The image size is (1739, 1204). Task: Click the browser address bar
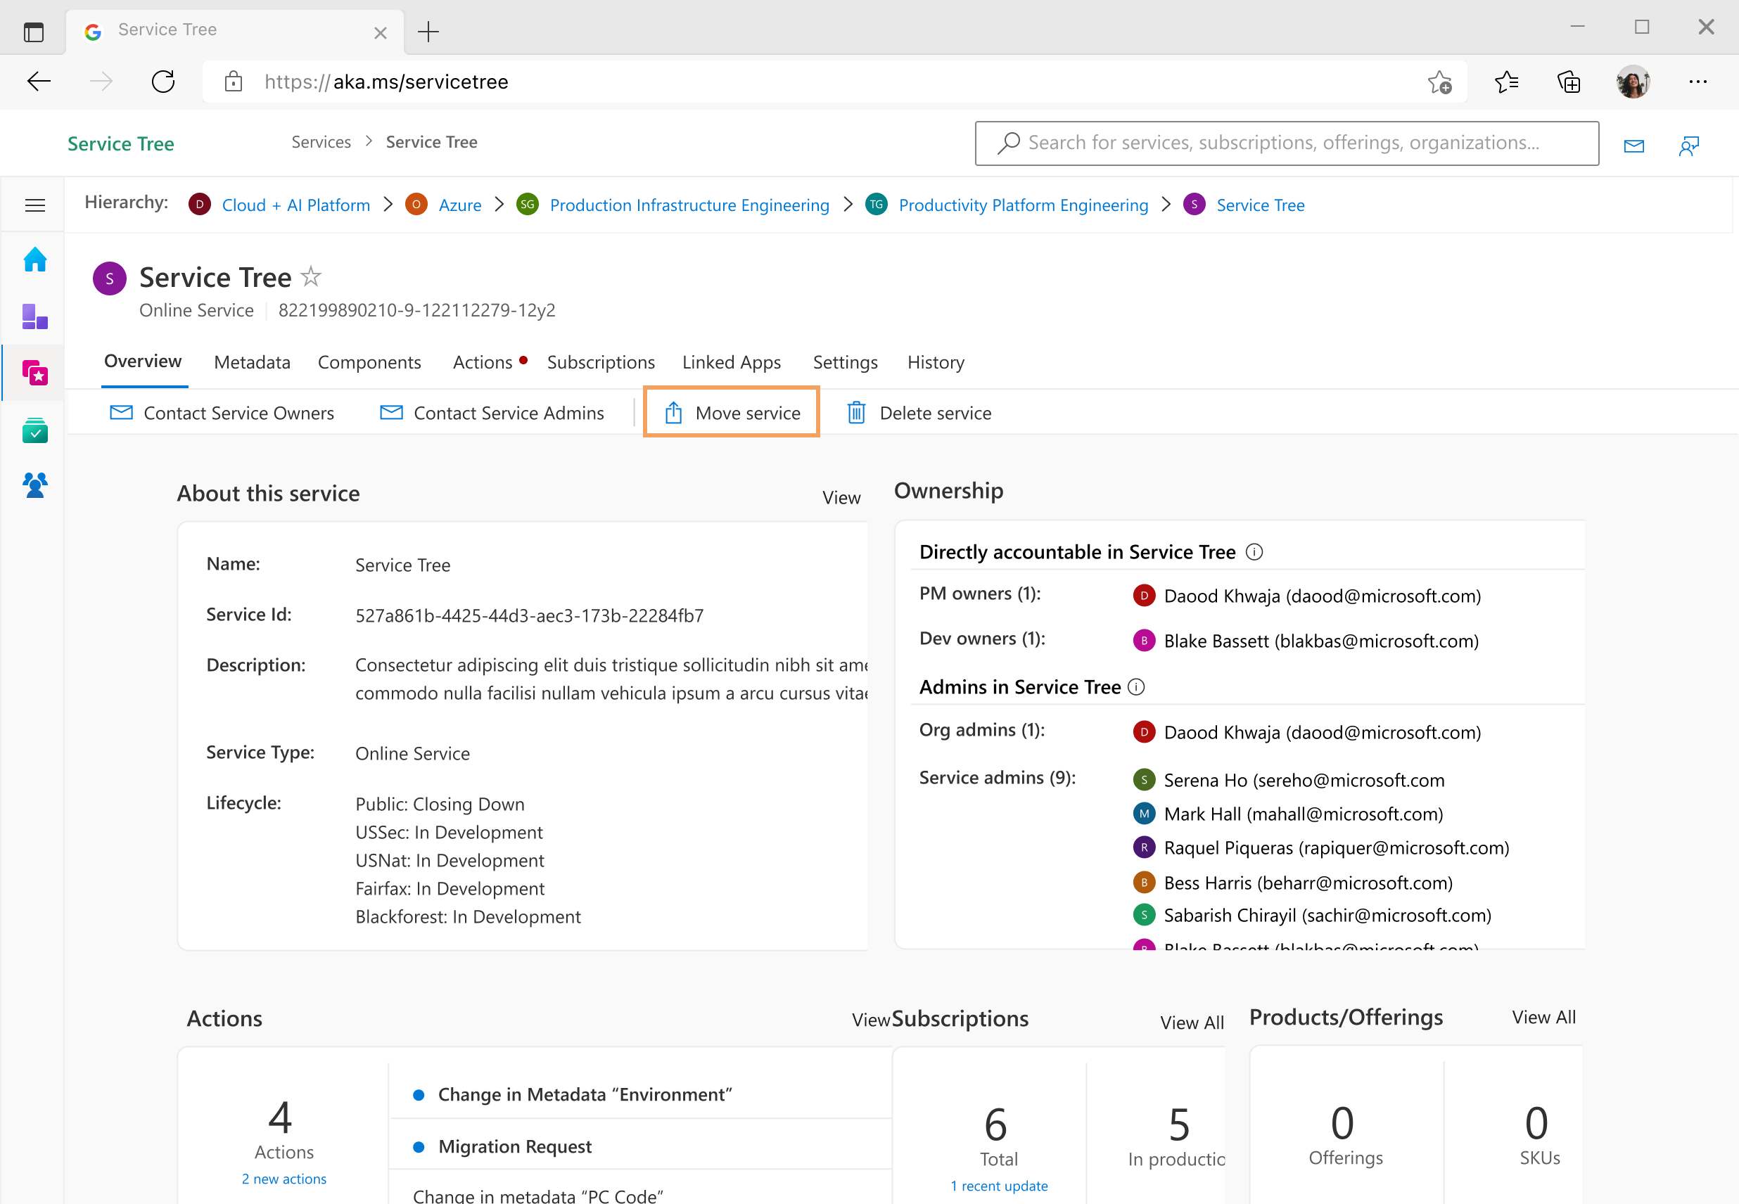tap(834, 82)
